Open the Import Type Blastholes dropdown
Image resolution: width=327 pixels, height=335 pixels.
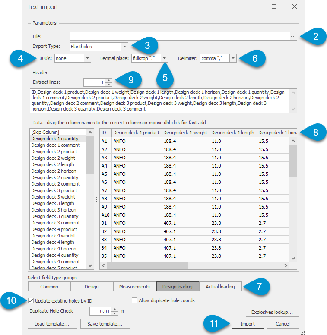(124, 47)
